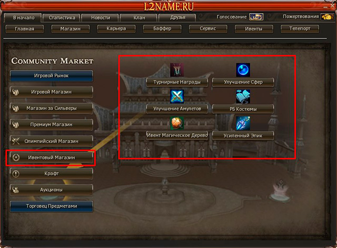Go to the Телепорт section
This screenshot has height=248, width=337.
point(300,29)
